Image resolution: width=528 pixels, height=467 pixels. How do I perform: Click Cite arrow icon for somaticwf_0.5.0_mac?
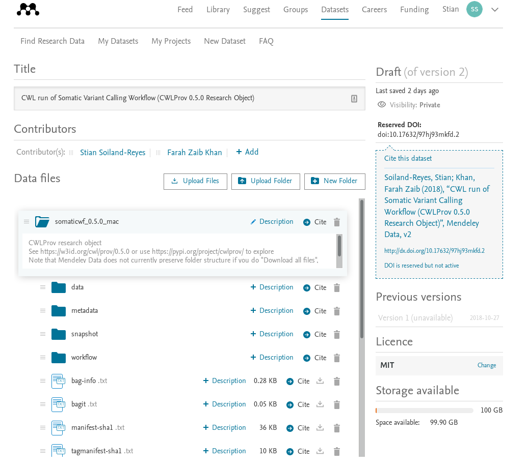[306, 222]
